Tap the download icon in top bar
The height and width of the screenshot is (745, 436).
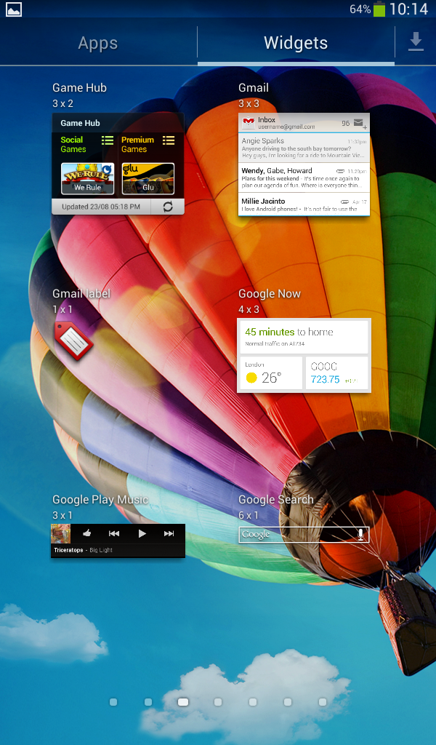tap(416, 42)
